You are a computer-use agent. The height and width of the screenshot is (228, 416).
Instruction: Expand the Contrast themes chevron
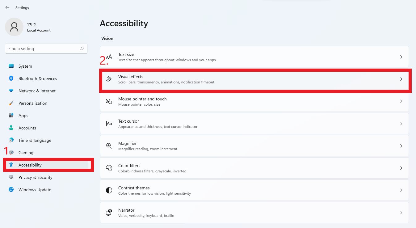[401, 190]
